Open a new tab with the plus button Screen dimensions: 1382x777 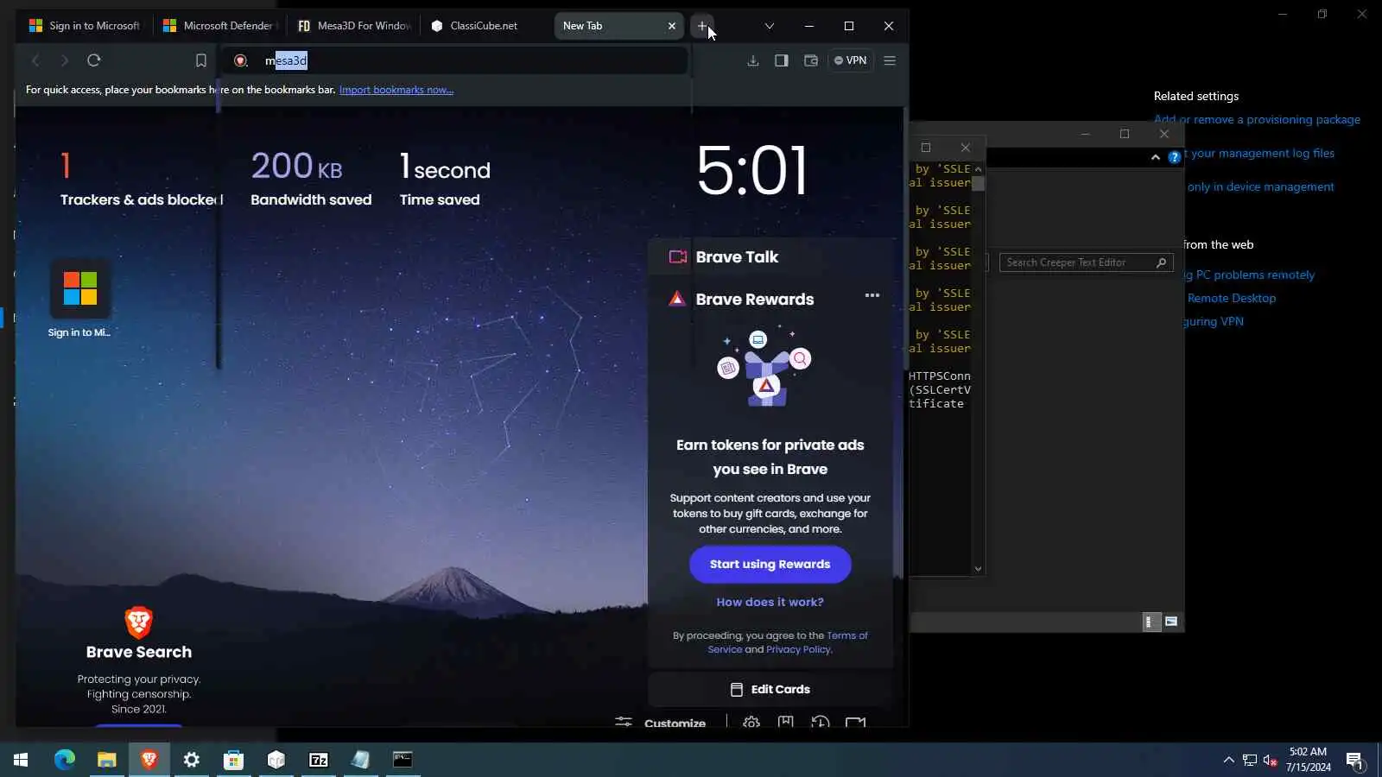click(x=702, y=26)
